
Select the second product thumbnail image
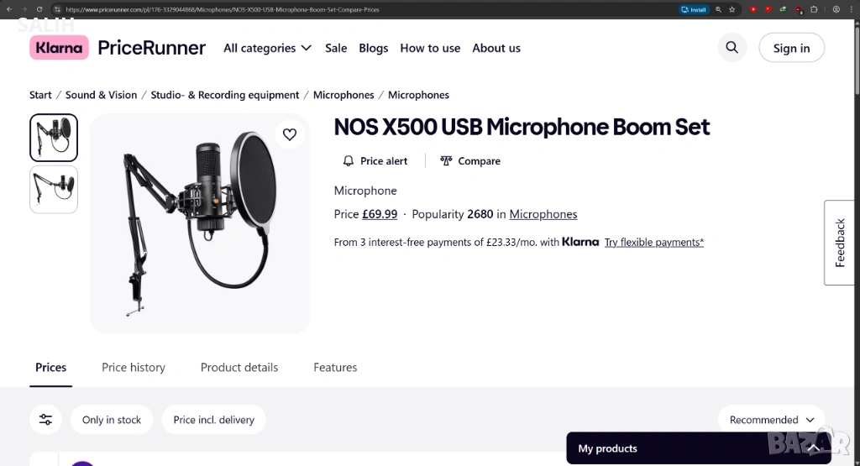(54, 189)
